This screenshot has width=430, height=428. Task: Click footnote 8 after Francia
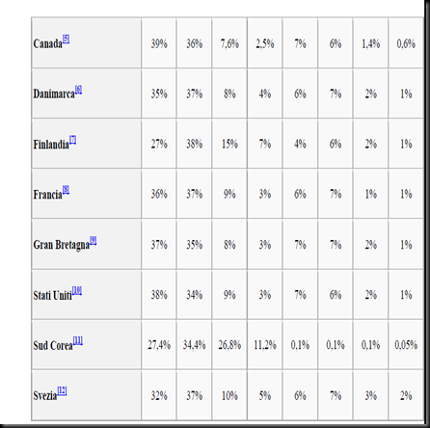pos(66,190)
